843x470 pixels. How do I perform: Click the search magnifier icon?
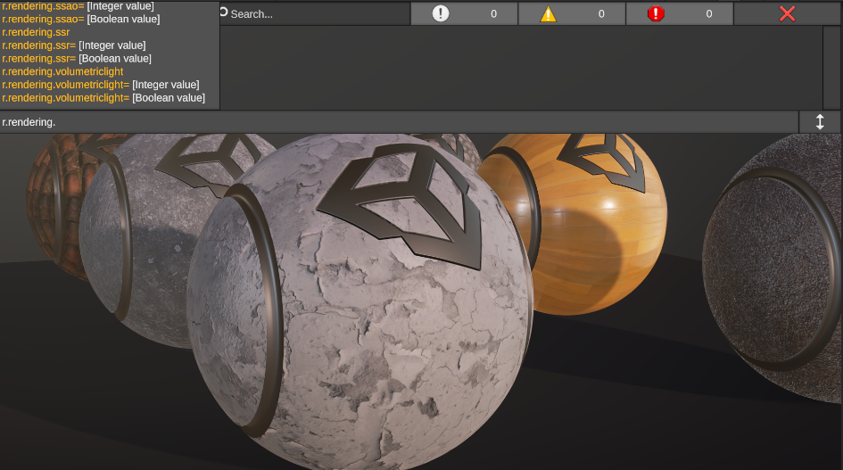pyautogui.click(x=224, y=12)
